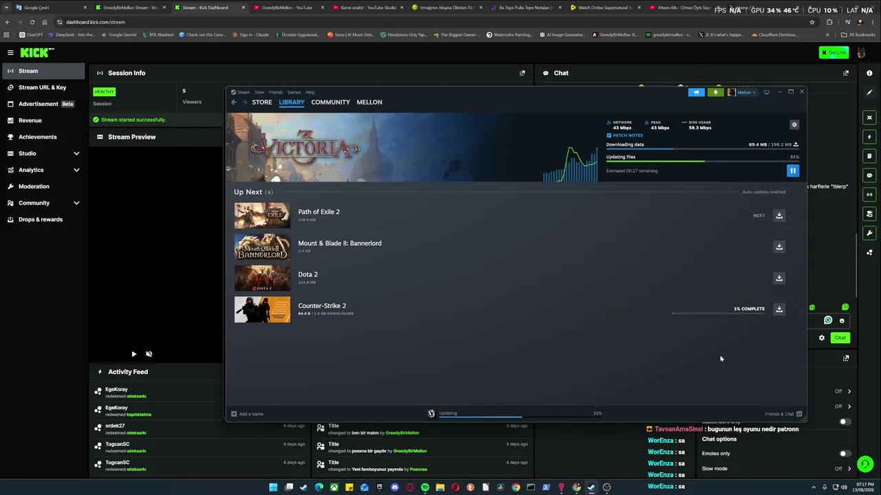Open Steam Help menu

coord(310,92)
